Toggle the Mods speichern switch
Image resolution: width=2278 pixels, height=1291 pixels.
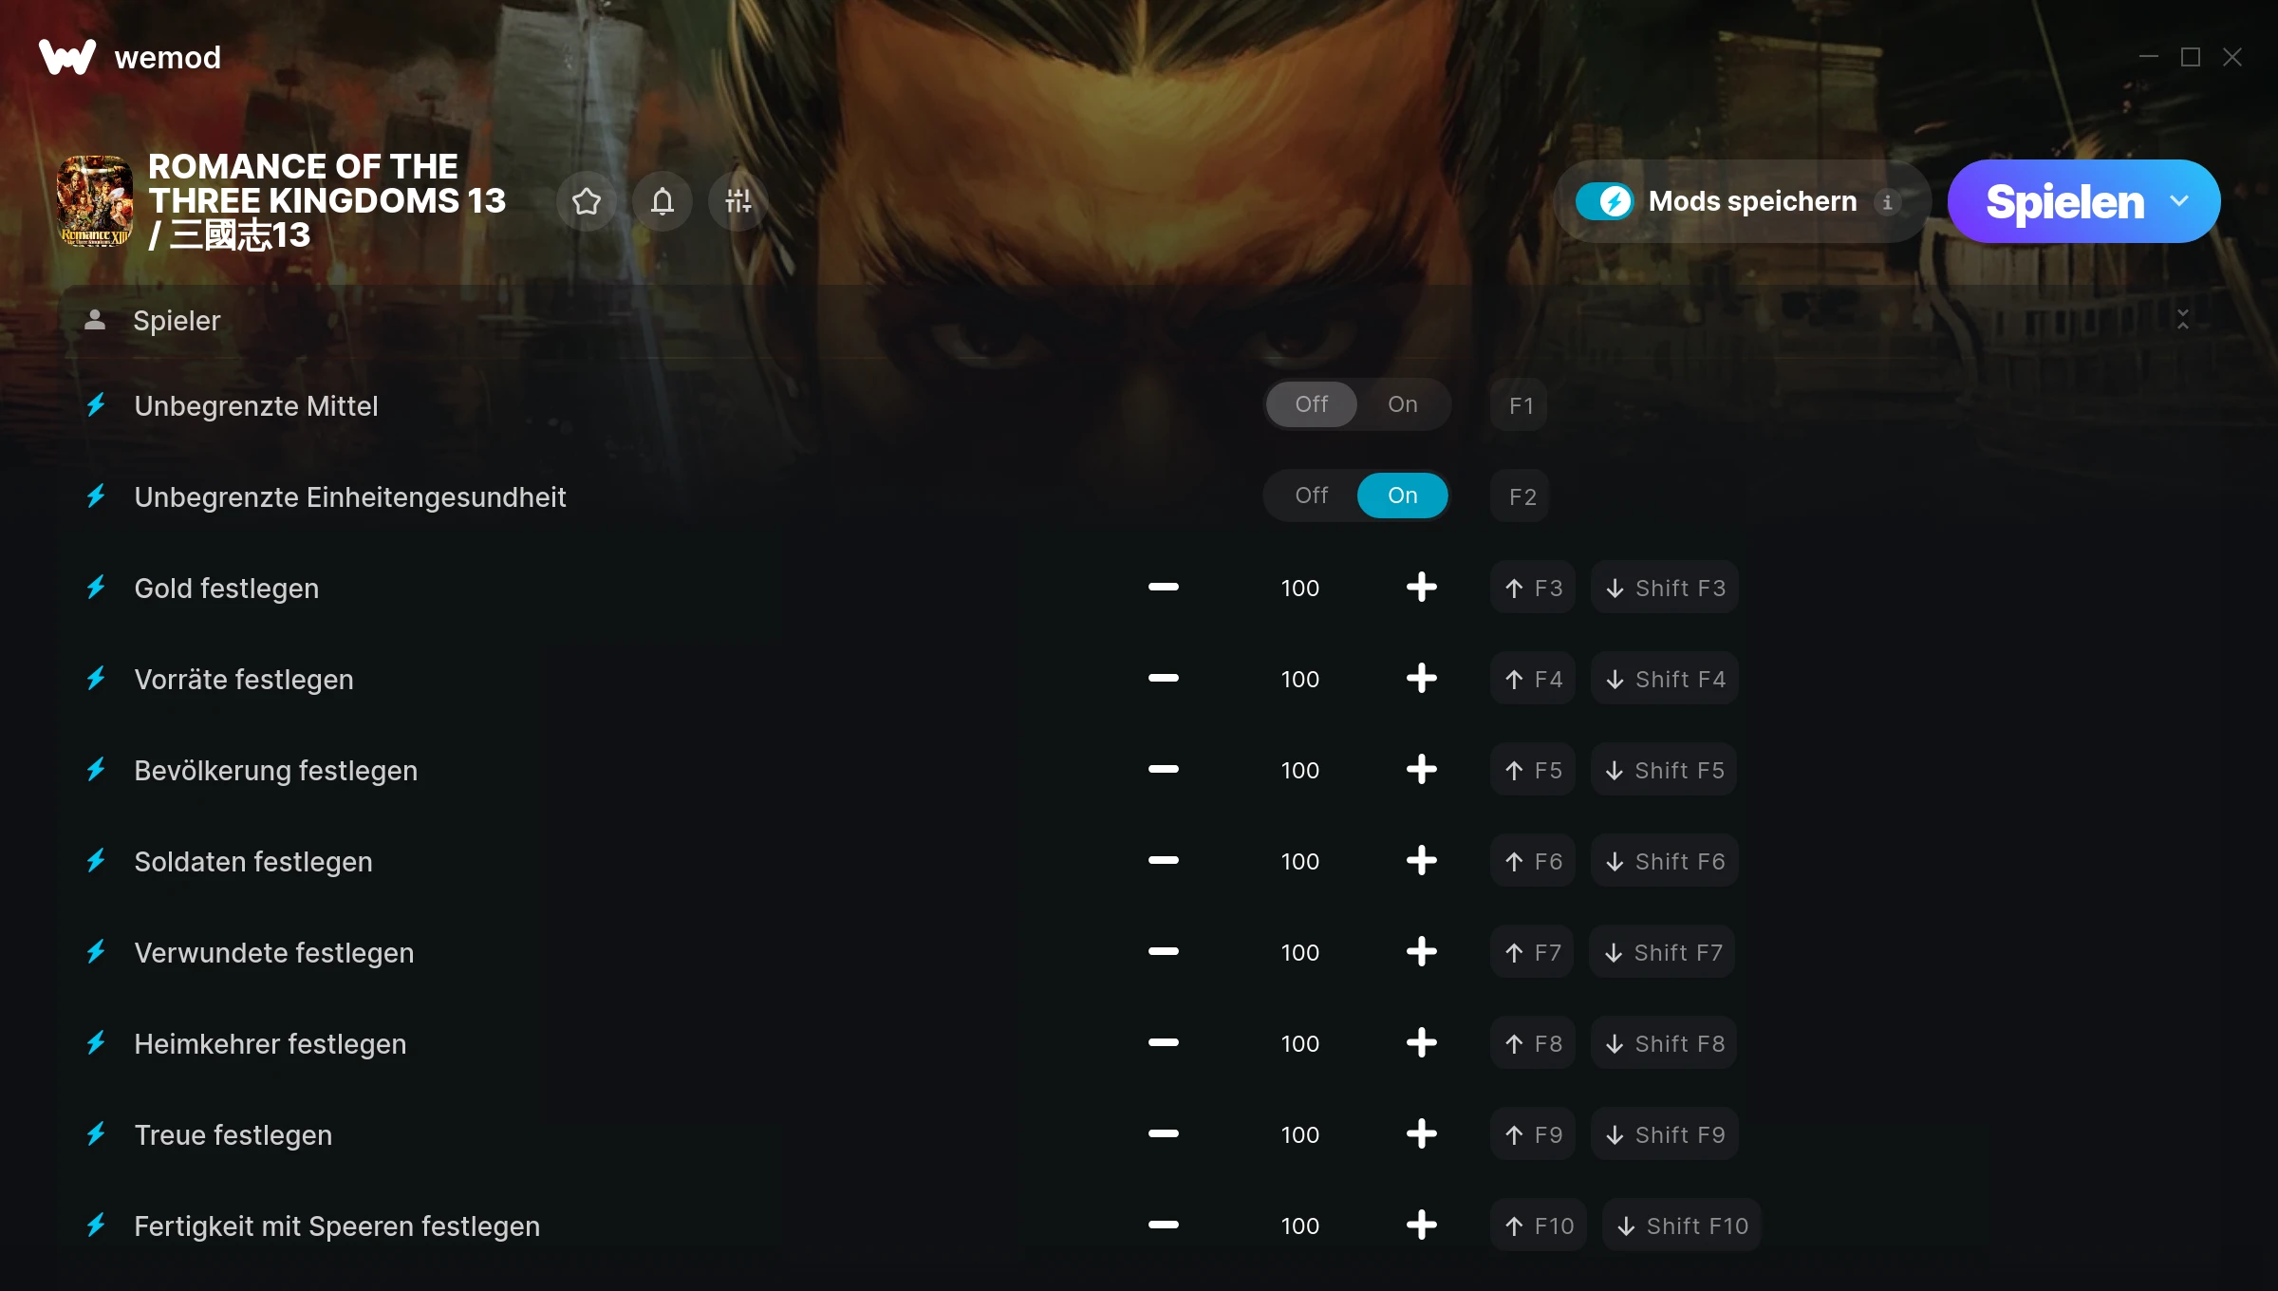point(1604,201)
